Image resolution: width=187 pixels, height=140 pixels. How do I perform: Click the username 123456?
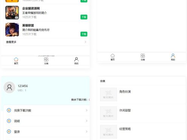pyautogui.click(x=23, y=86)
